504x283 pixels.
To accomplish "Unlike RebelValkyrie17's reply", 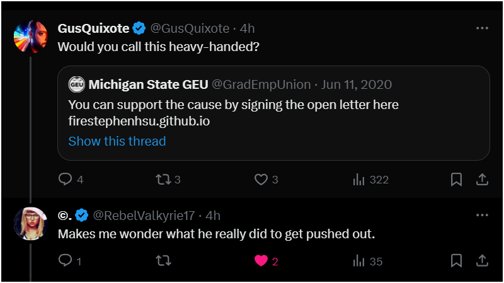I will point(261,261).
